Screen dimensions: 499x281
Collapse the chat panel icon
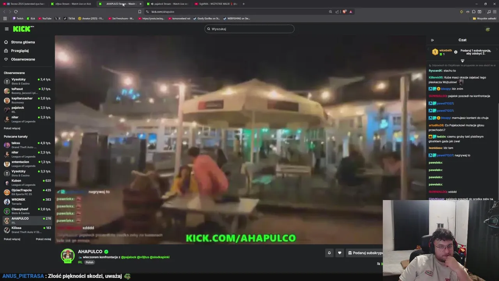pos(432,40)
